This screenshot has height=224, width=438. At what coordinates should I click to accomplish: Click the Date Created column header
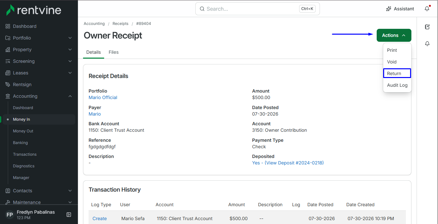click(360, 205)
